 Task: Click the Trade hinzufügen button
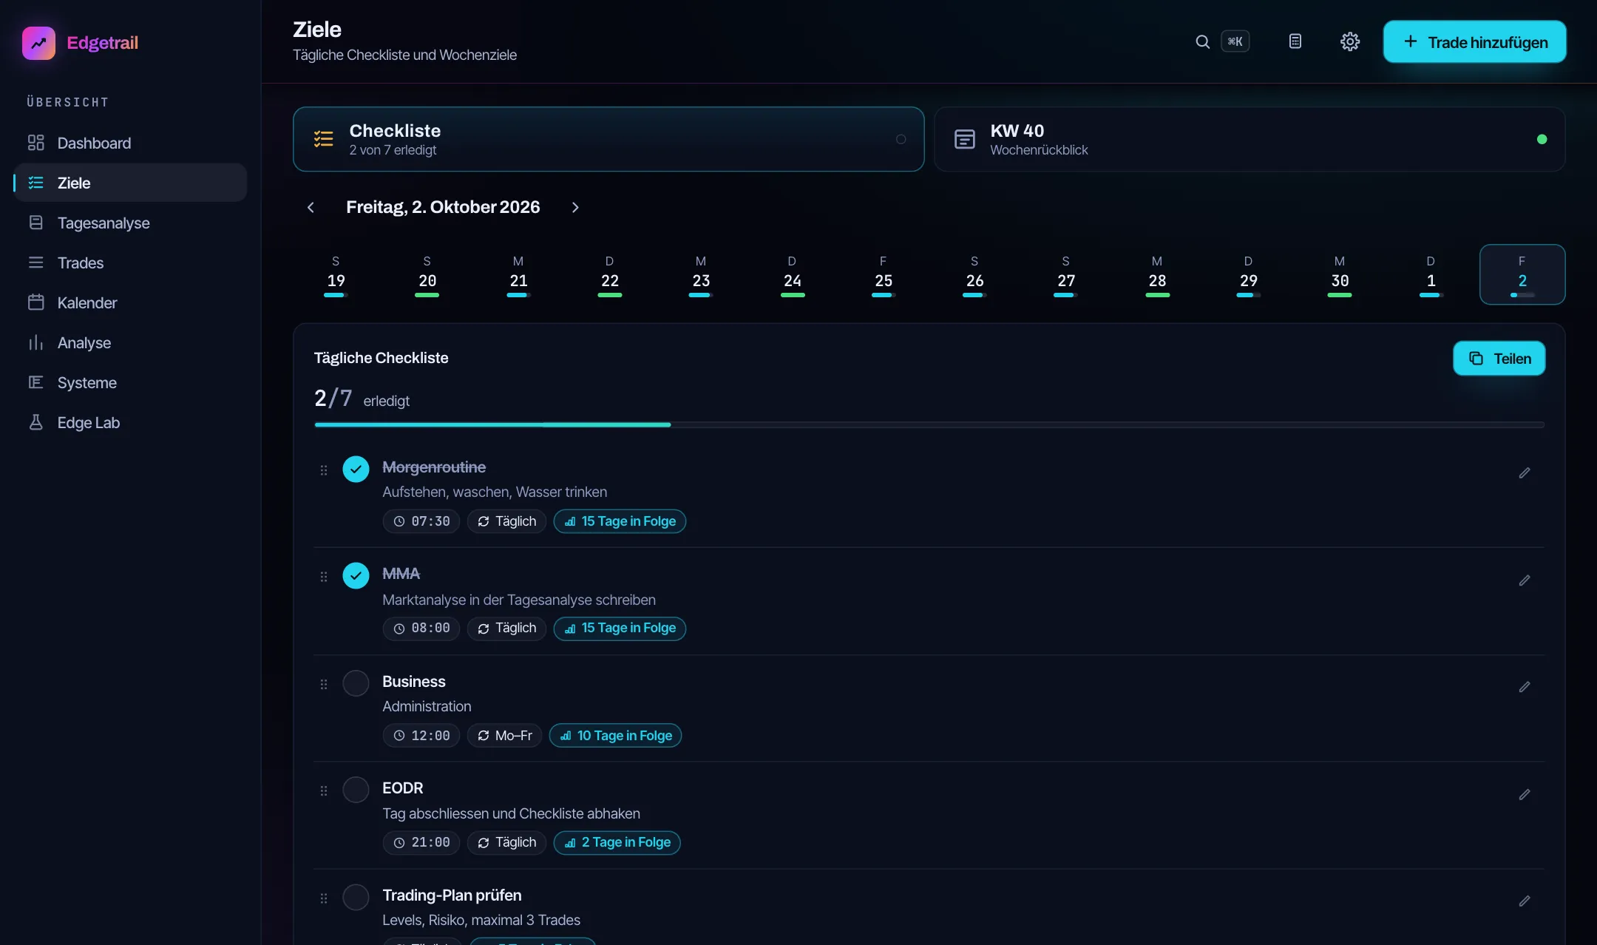point(1474,42)
